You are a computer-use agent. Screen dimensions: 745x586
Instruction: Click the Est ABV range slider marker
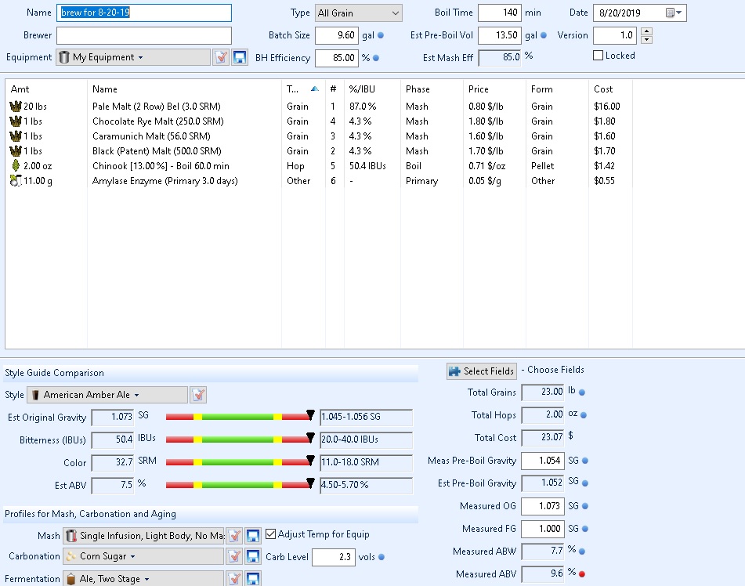310,483
